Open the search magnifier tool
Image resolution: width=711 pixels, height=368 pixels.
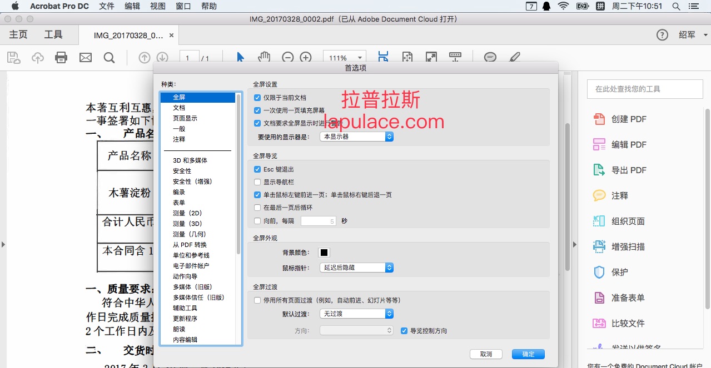[110, 57]
